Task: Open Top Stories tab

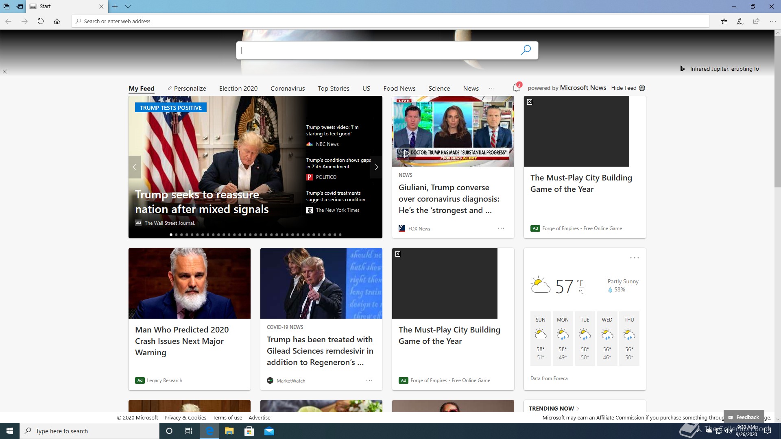Action: tap(334, 88)
